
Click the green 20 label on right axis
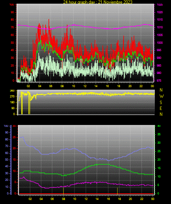pos(159,160)
